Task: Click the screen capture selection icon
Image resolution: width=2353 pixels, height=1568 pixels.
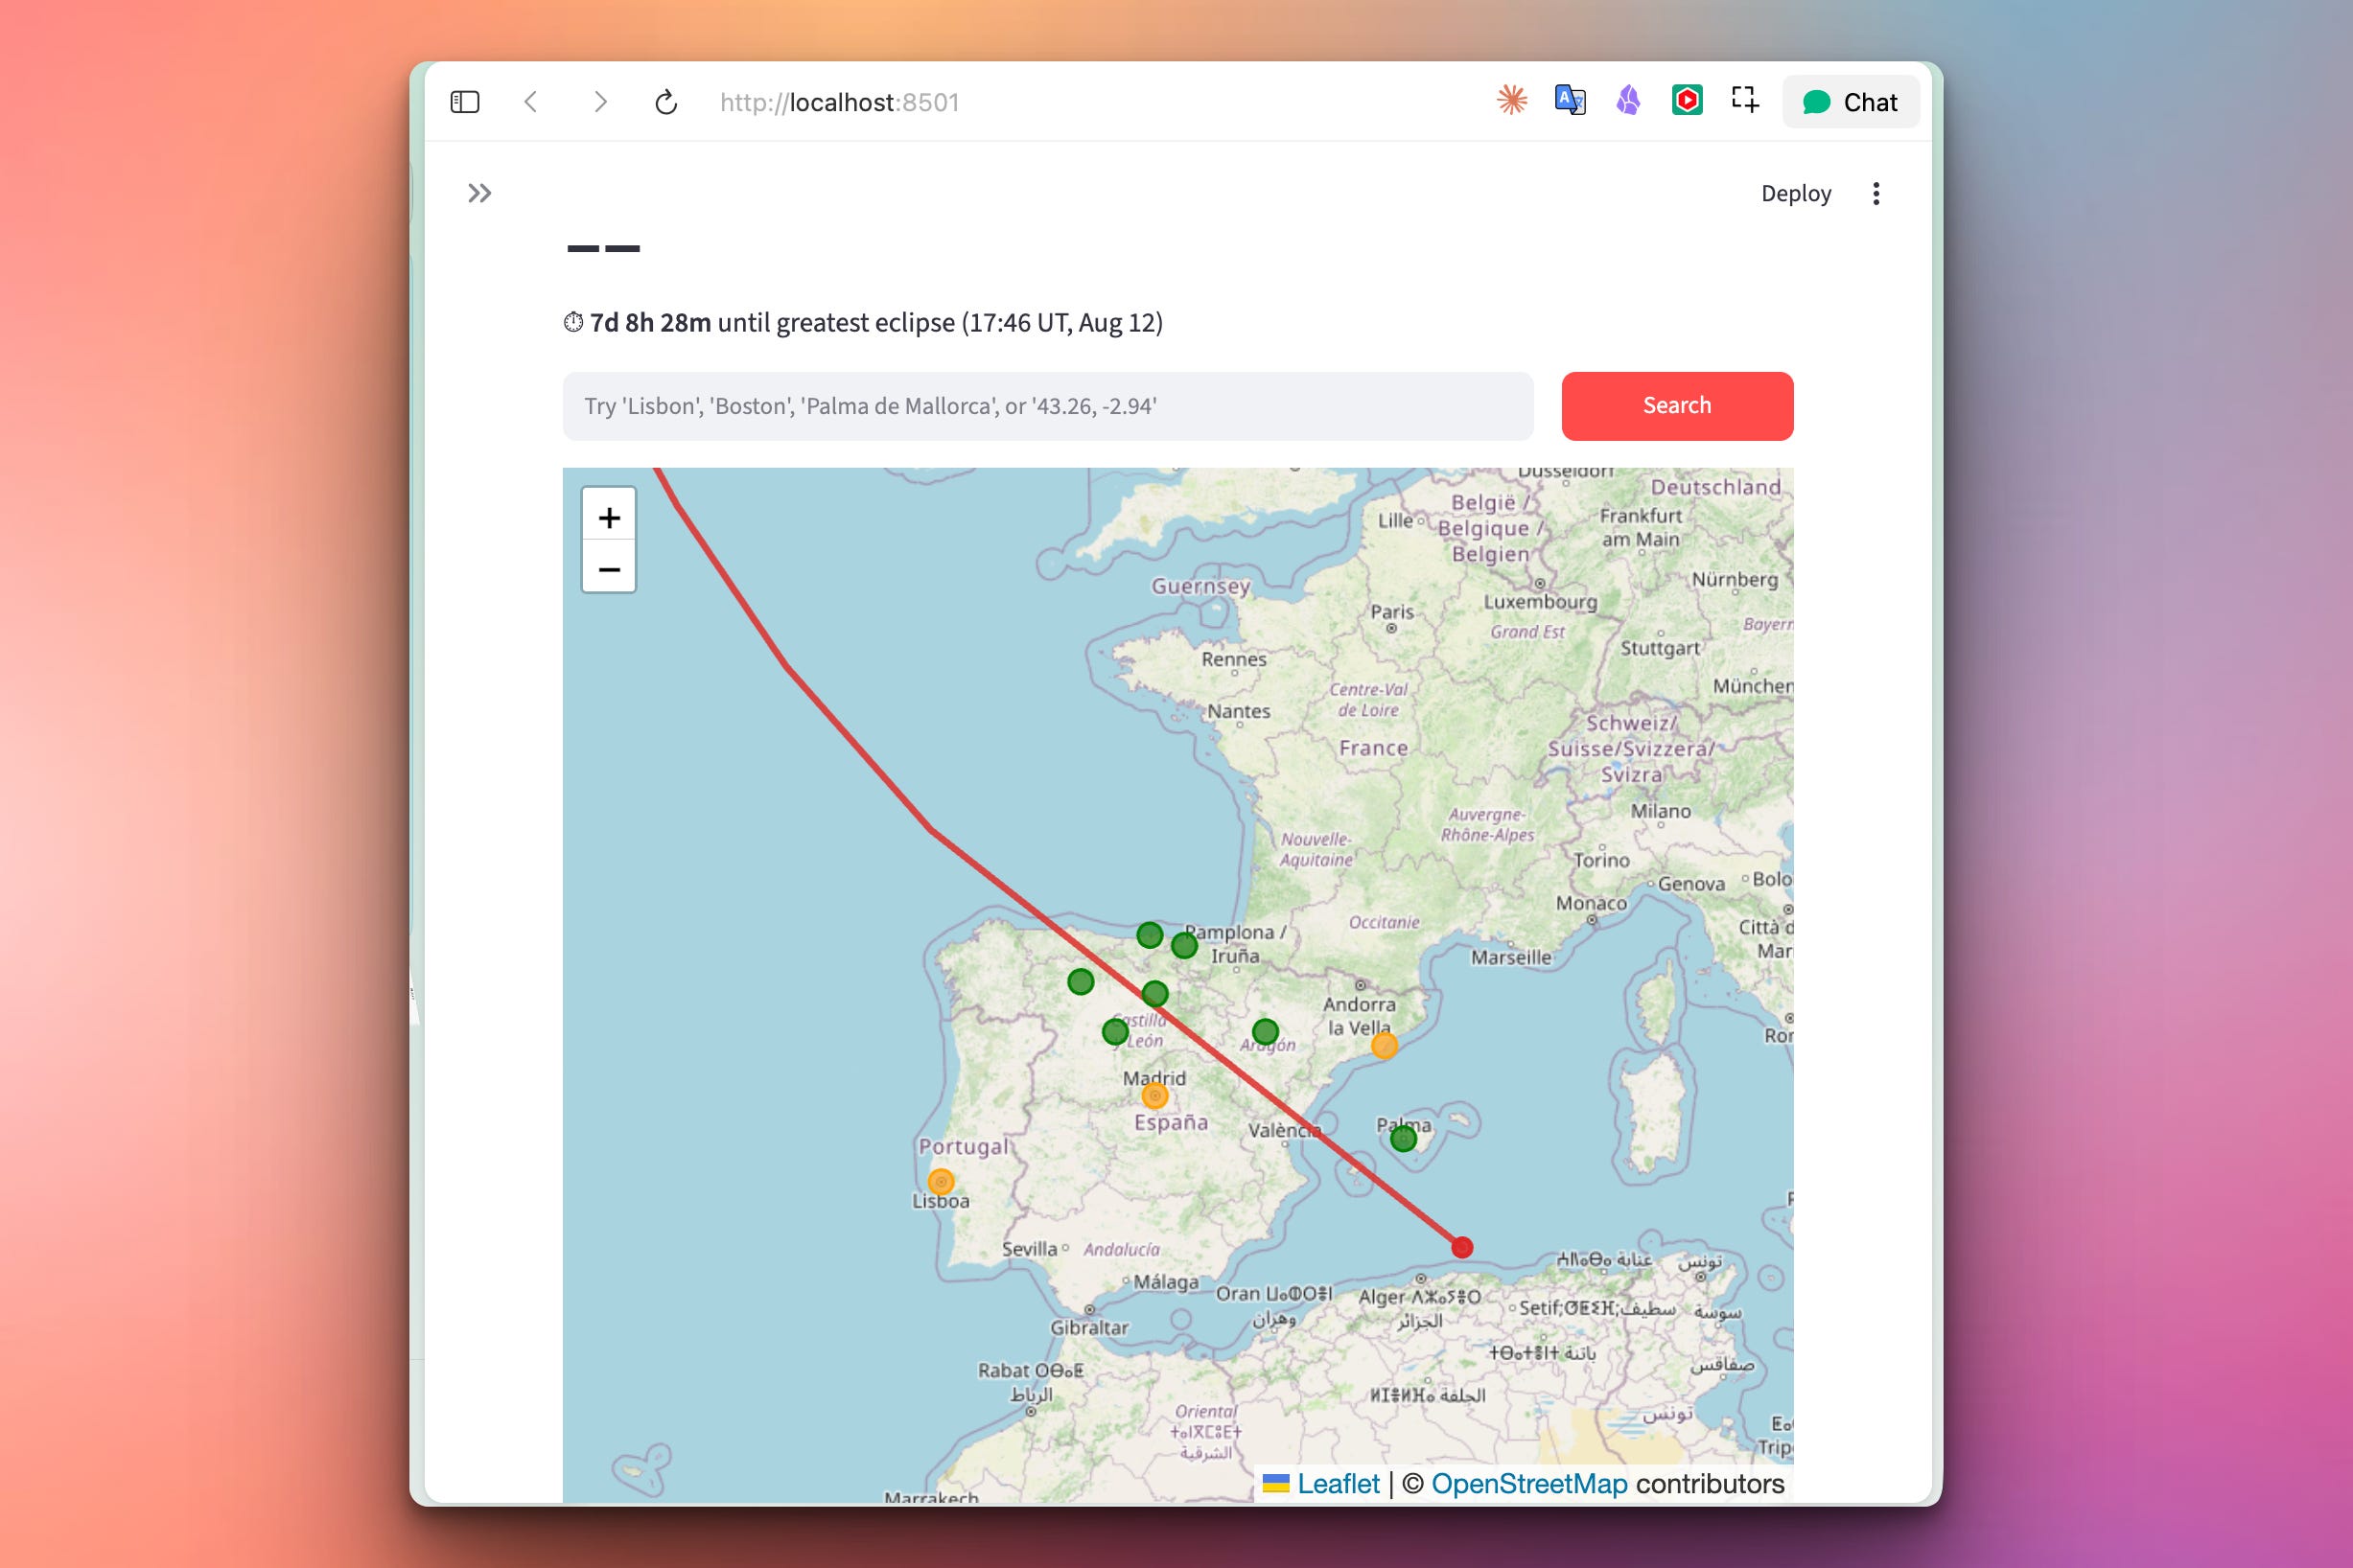Action: (1745, 100)
